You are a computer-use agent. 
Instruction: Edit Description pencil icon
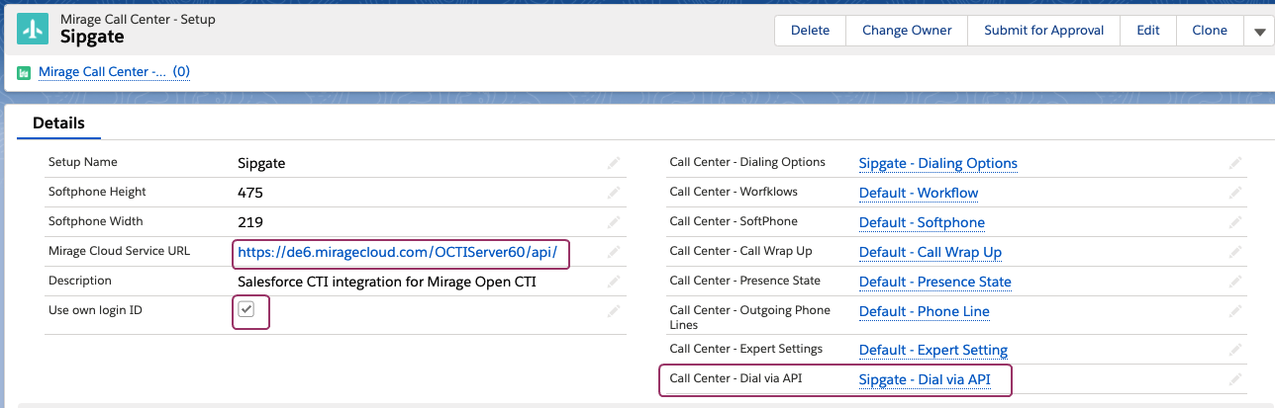pyautogui.click(x=614, y=282)
